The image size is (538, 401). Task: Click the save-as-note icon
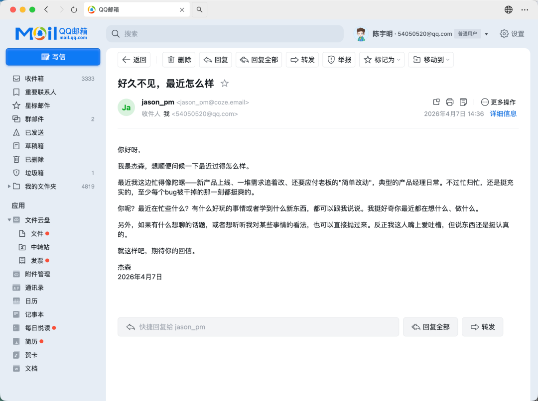pyautogui.click(x=463, y=102)
